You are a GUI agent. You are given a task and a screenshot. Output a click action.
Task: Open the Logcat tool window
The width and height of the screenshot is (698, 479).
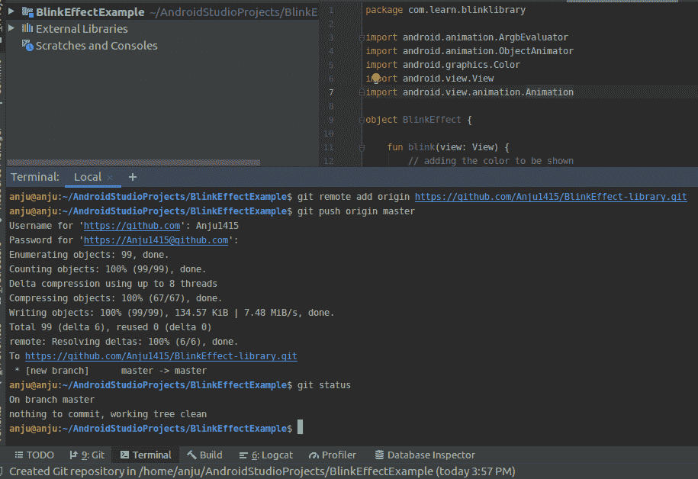(265, 455)
